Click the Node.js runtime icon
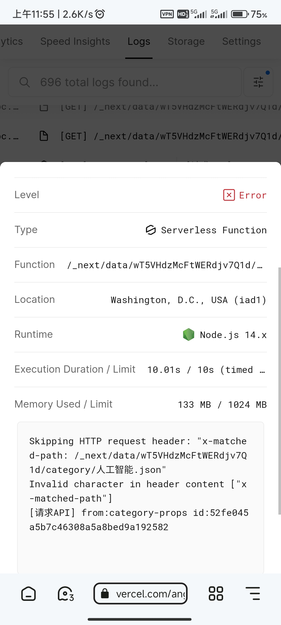281x625 pixels. click(x=189, y=335)
